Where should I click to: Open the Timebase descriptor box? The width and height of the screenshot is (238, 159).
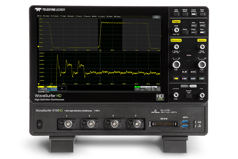[146, 88]
